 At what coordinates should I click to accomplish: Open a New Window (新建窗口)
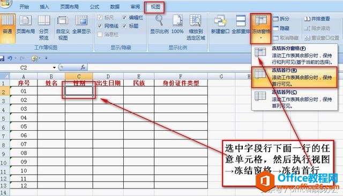220,25
